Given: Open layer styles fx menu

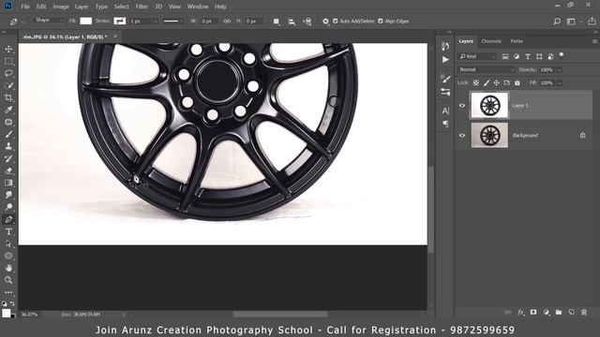Looking at the screenshot, I should pyautogui.click(x=521, y=312).
